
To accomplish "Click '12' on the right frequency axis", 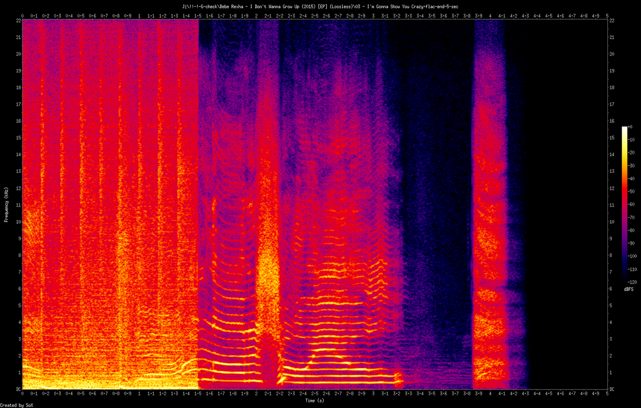I will pyautogui.click(x=612, y=188).
